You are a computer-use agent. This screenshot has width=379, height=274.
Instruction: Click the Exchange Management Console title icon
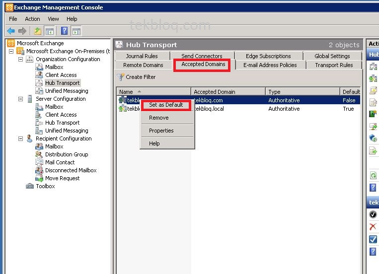point(9,7)
